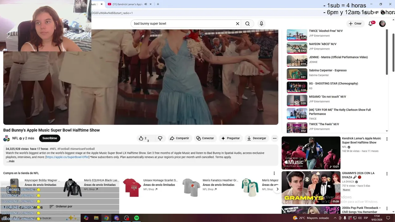Open File Explorer from the taskbar
The height and width of the screenshot is (222, 395).
coord(96,218)
